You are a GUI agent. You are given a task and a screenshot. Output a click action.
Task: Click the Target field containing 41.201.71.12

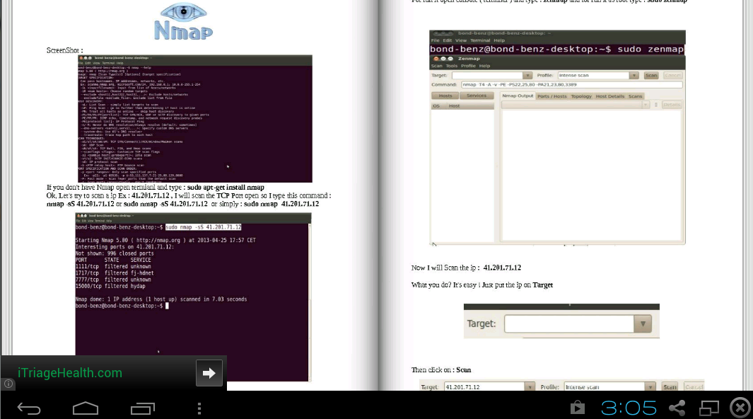tap(484, 387)
